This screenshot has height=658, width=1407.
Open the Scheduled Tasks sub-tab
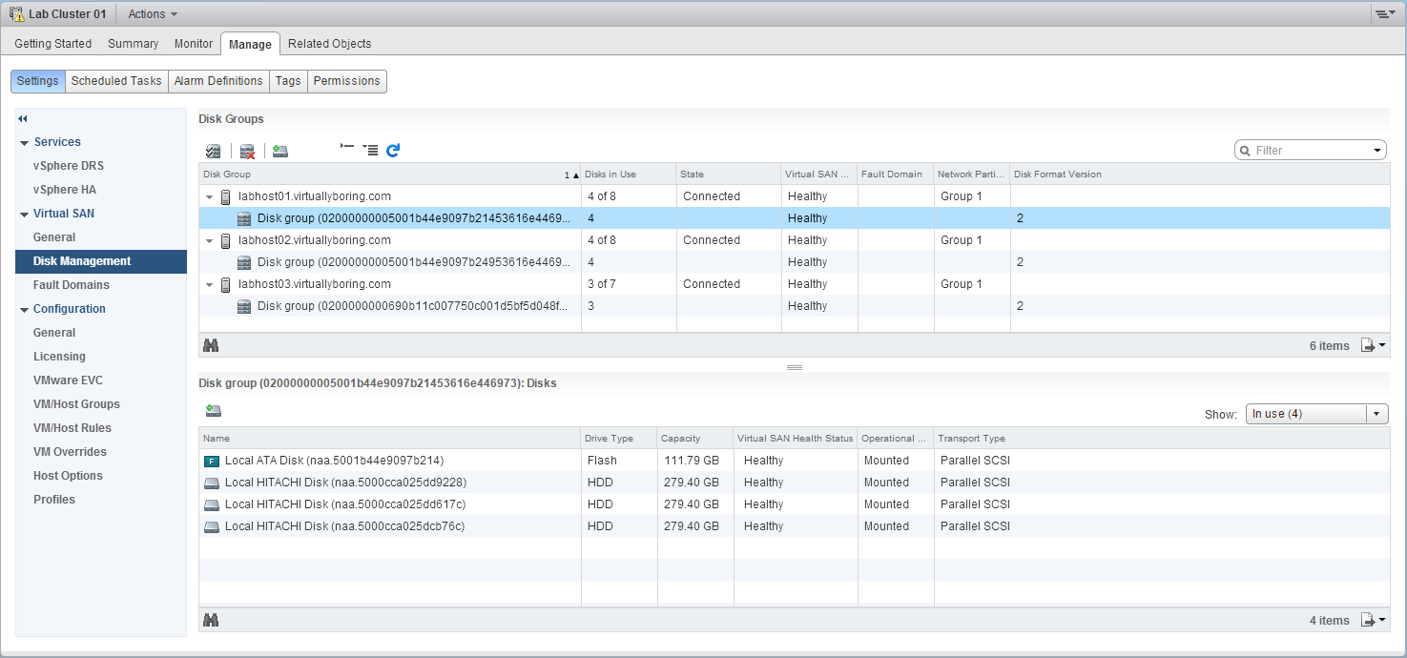[116, 81]
